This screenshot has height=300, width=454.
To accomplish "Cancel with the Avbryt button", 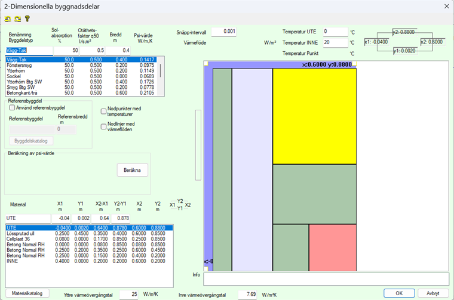I will (x=433, y=293).
